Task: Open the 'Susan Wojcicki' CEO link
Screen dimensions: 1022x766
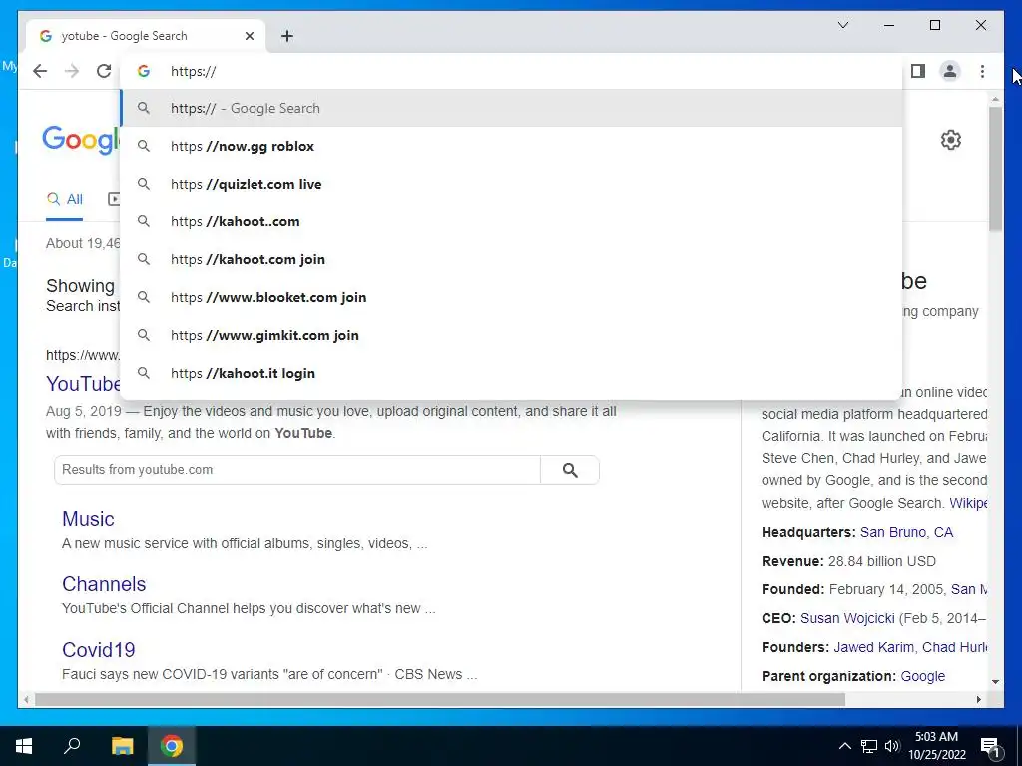Action: pos(847,618)
